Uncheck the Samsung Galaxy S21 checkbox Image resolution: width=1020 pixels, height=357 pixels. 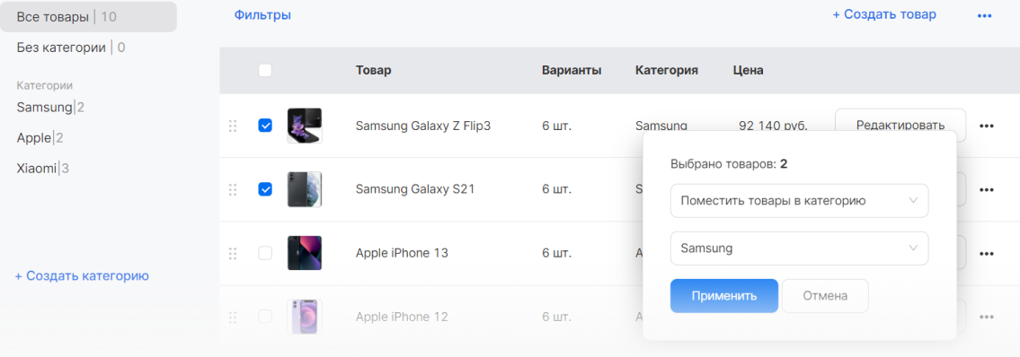pyautogui.click(x=265, y=189)
